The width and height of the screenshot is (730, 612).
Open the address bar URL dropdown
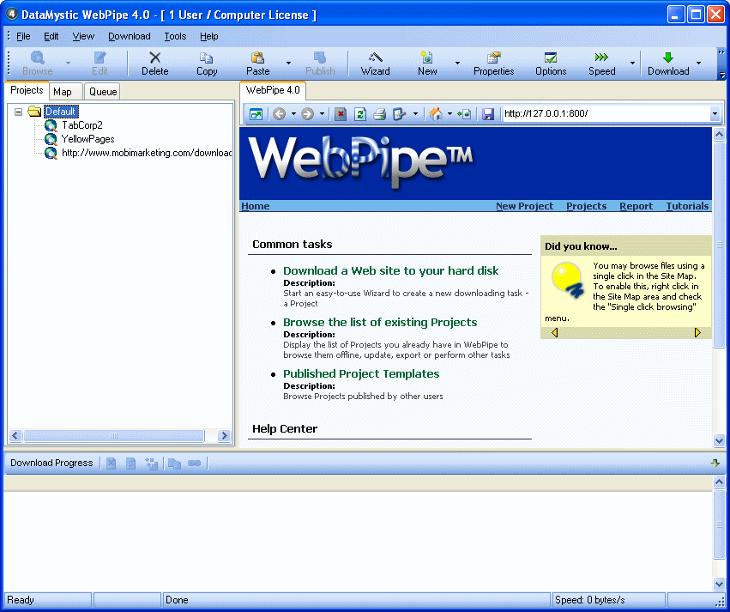click(x=715, y=113)
